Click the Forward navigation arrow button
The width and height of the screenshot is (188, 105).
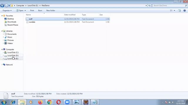[6, 6]
